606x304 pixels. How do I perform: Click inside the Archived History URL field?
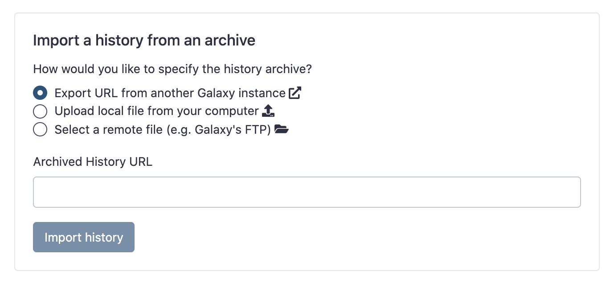tap(307, 192)
